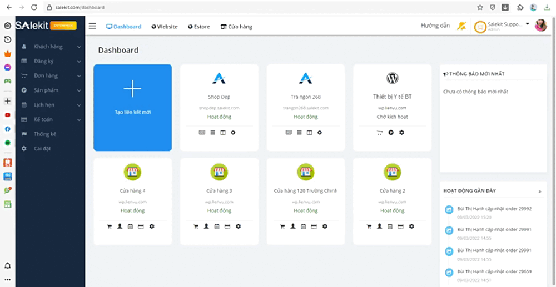Click the browser extensions puzzle icon
This screenshot has height=287, width=556.
pos(520,7)
